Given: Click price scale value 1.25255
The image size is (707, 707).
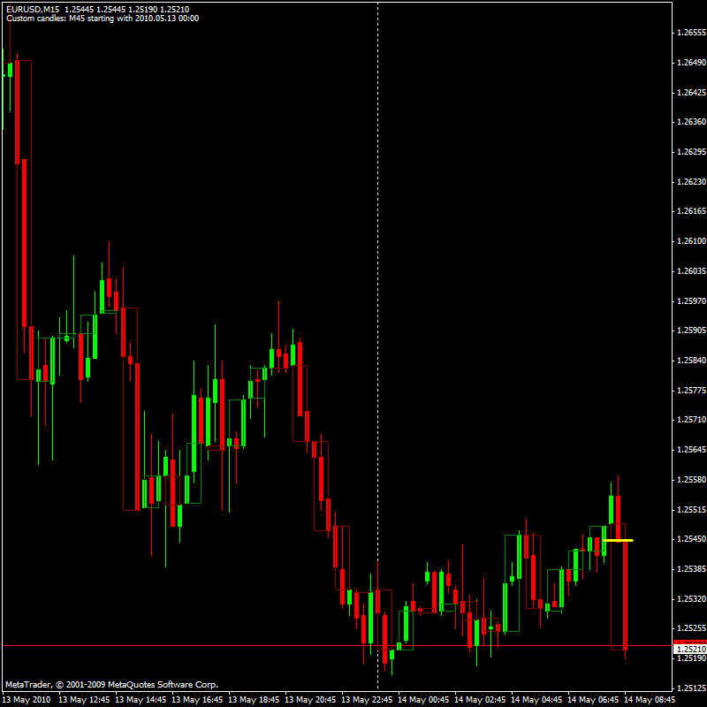Looking at the screenshot, I should click(692, 628).
